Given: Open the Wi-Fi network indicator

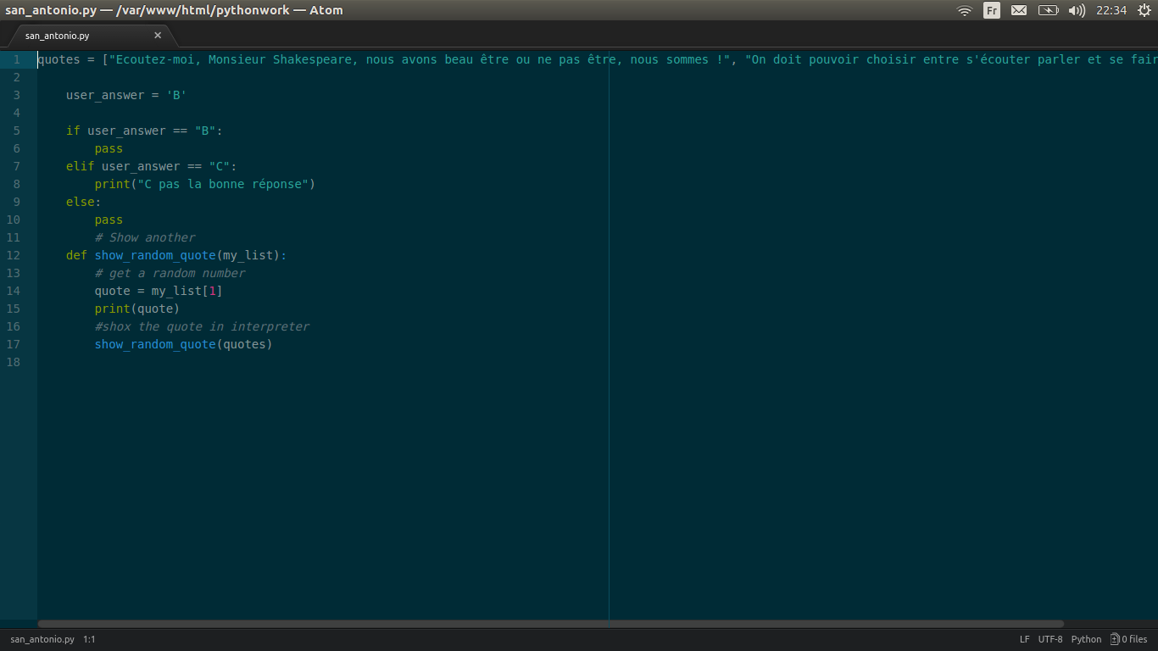Looking at the screenshot, I should tap(964, 10).
